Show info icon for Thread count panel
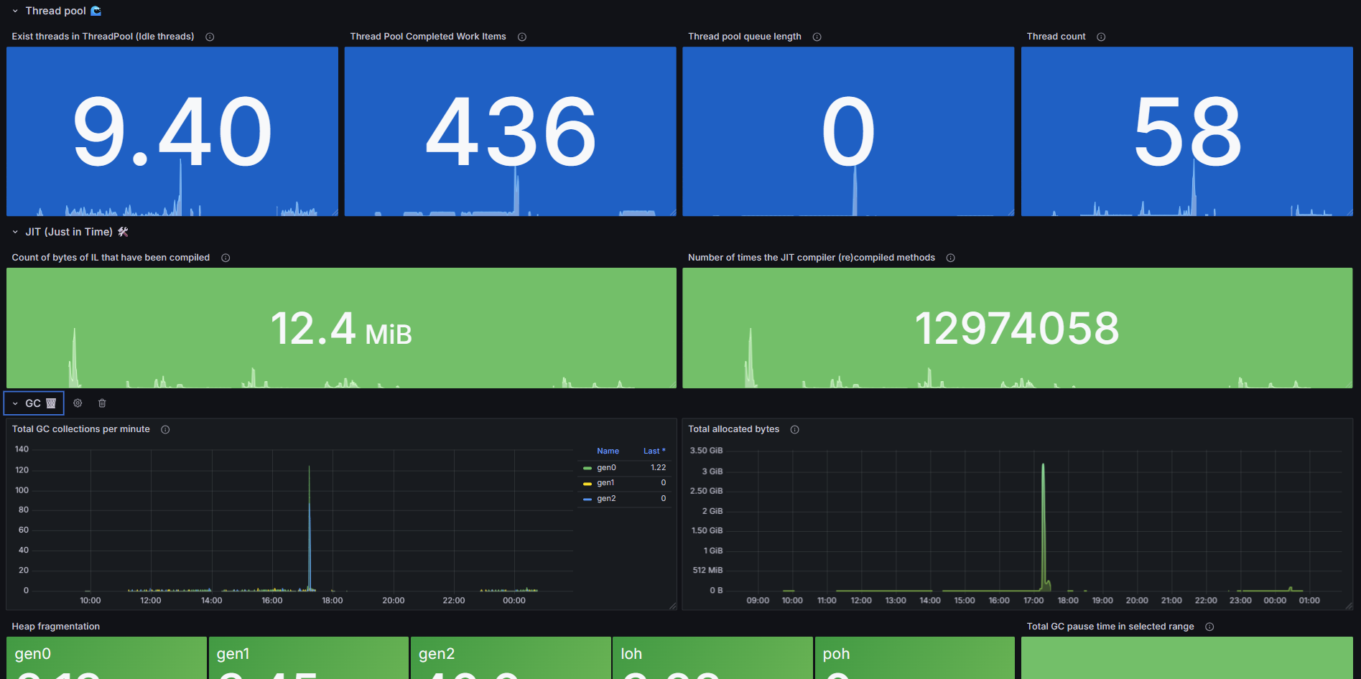 click(1101, 37)
